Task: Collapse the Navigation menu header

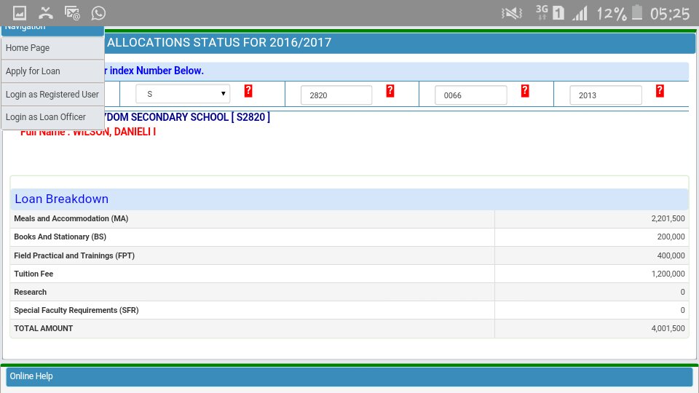Action: [x=52, y=31]
